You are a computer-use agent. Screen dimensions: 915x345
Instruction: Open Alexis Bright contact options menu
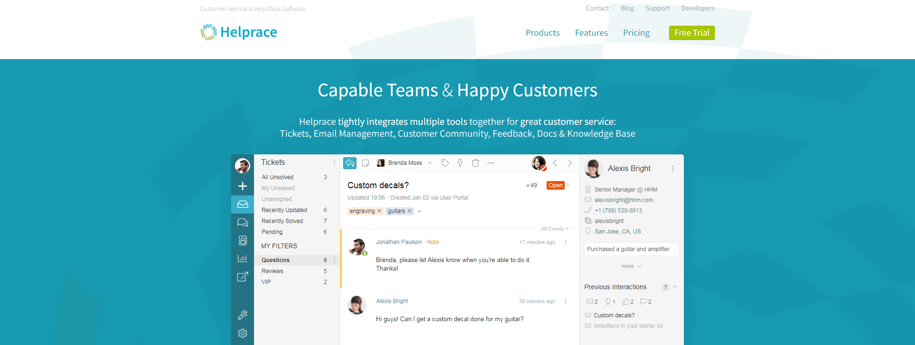click(673, 168)
